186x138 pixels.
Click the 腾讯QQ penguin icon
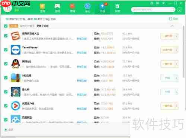pos(16,64)
